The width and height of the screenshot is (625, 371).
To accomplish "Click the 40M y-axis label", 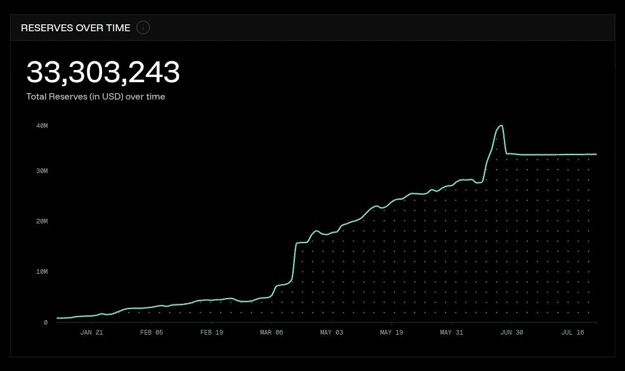I will [42, 126].
